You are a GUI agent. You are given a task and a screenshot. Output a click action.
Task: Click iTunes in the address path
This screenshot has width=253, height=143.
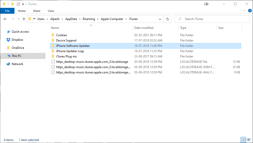133,19
